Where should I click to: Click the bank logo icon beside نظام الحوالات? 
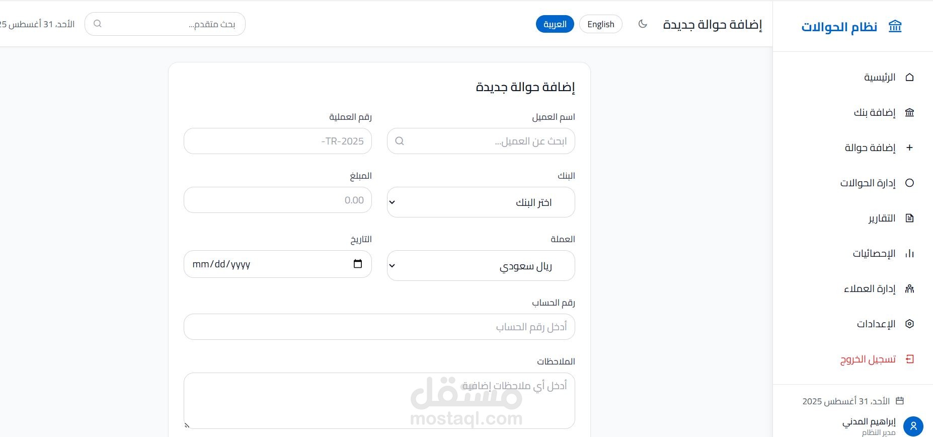[x=895, y=26]
